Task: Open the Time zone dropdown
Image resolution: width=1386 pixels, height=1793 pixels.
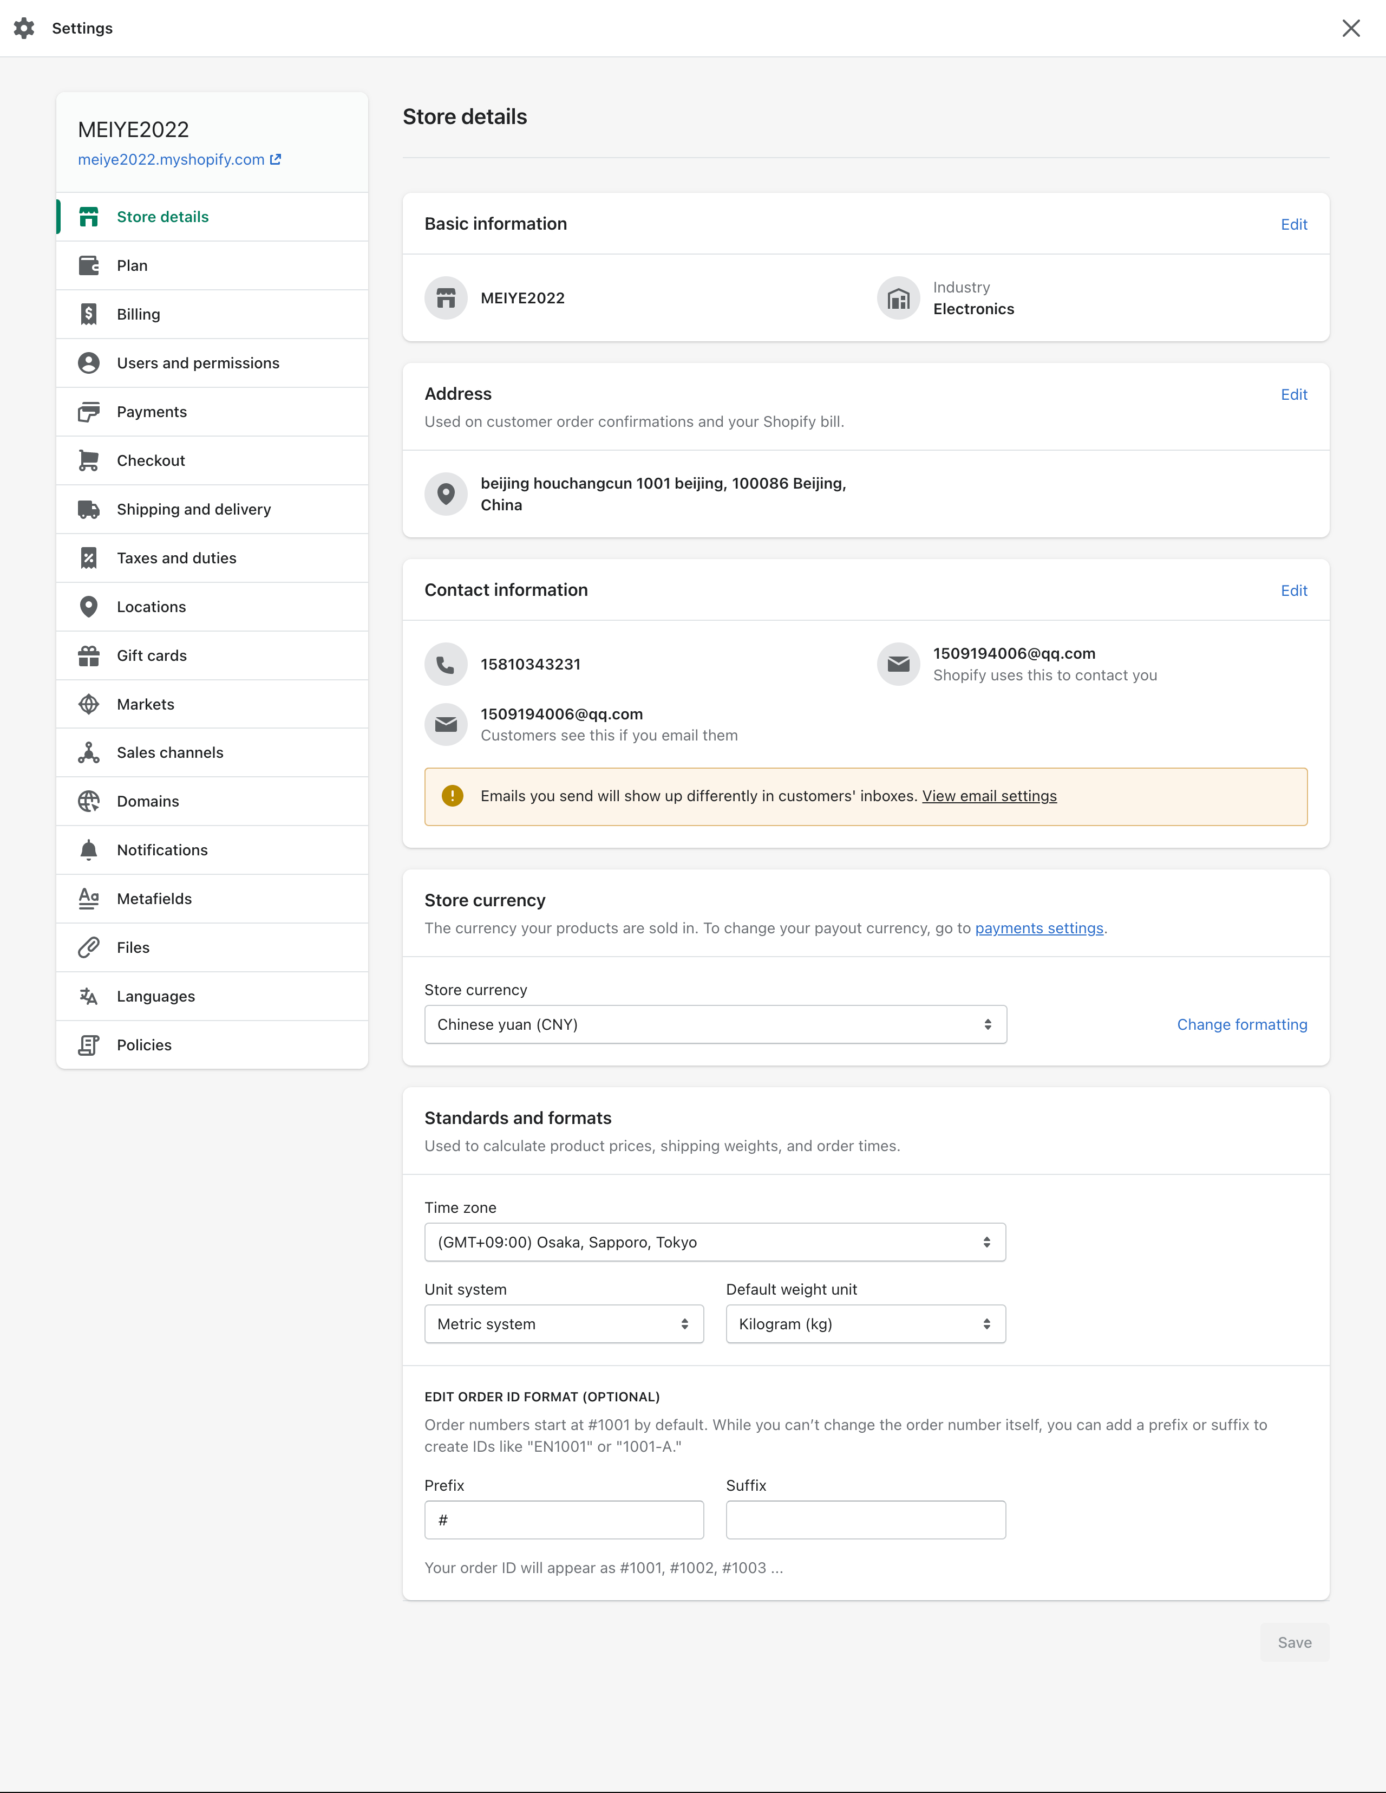Action: click(715, 1242)
